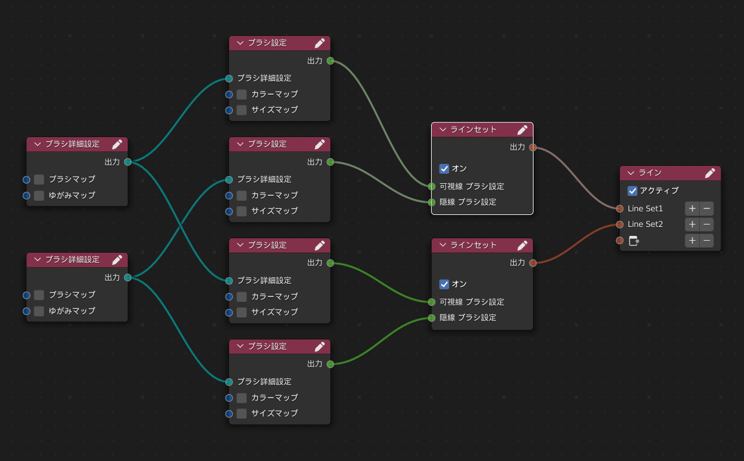Toggle the アクティブ checkbox in ライン node
Viewport: 744px width, 461px height.
coord(632,190)
